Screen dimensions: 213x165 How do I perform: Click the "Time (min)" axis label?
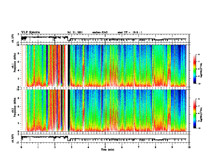point(108,150)
